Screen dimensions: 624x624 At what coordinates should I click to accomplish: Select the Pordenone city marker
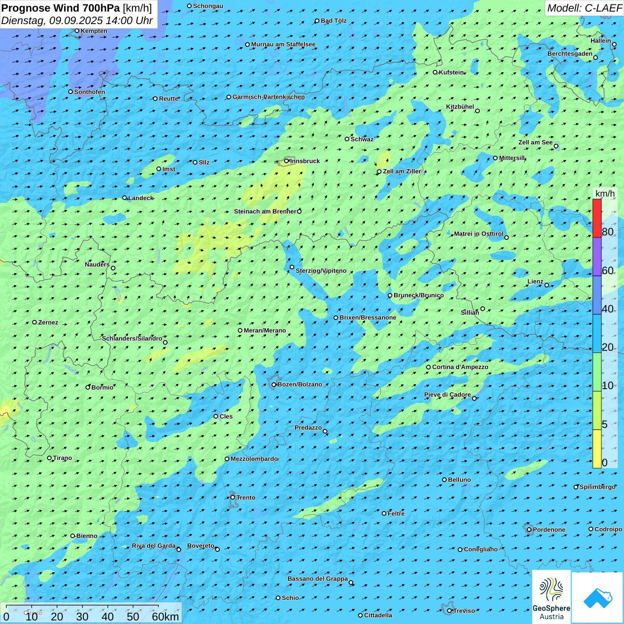pos(529,530)
